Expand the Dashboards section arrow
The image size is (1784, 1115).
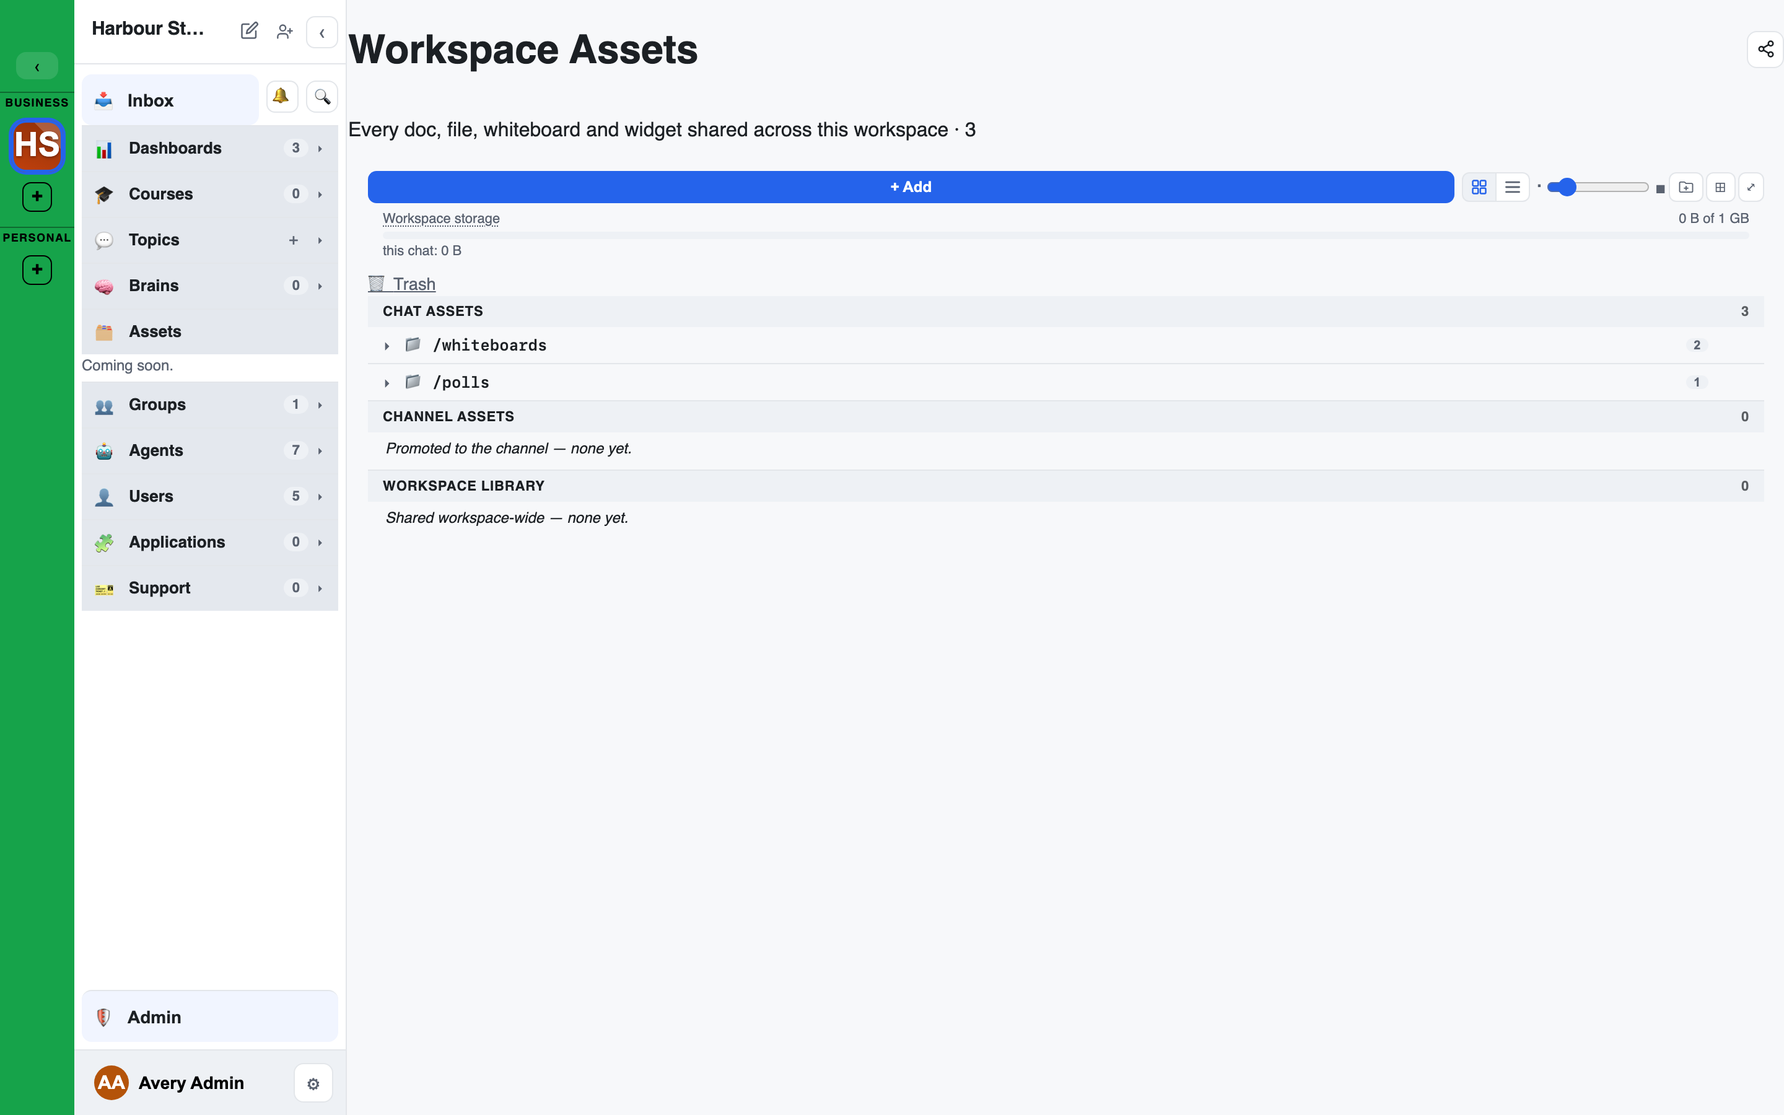[x=320, y=149]
